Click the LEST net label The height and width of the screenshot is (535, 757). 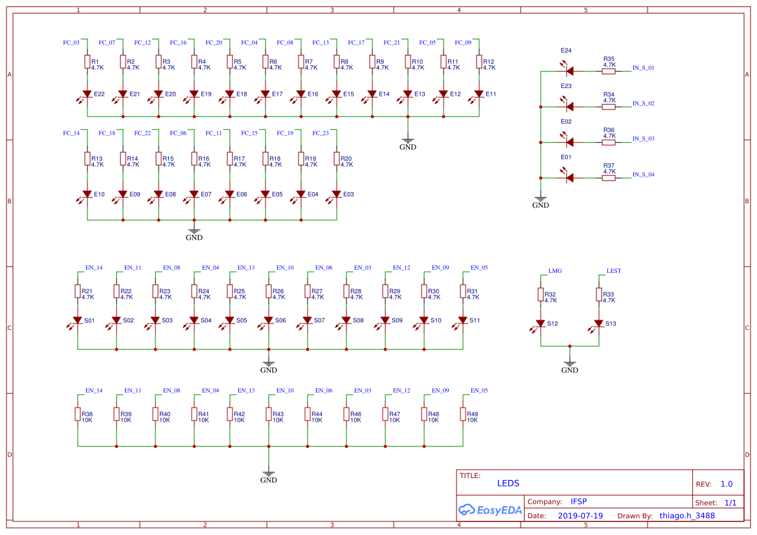pos(614,271)
